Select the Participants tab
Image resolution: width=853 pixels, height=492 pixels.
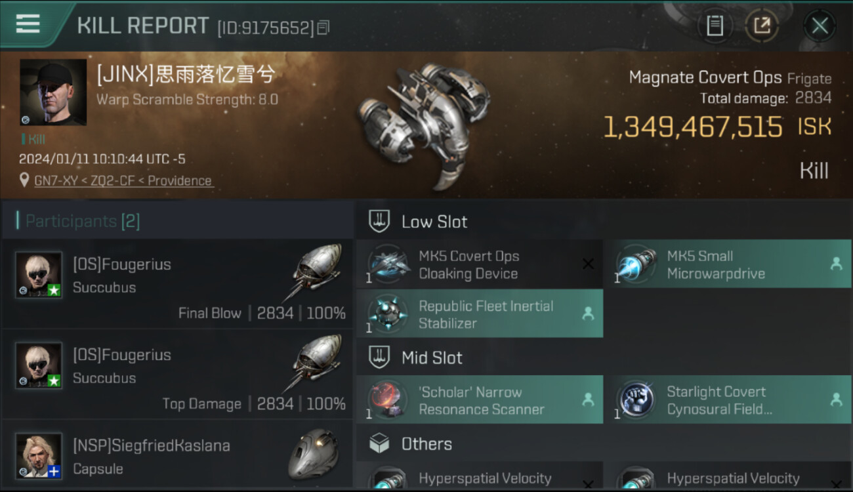click(x=82, y=221)
